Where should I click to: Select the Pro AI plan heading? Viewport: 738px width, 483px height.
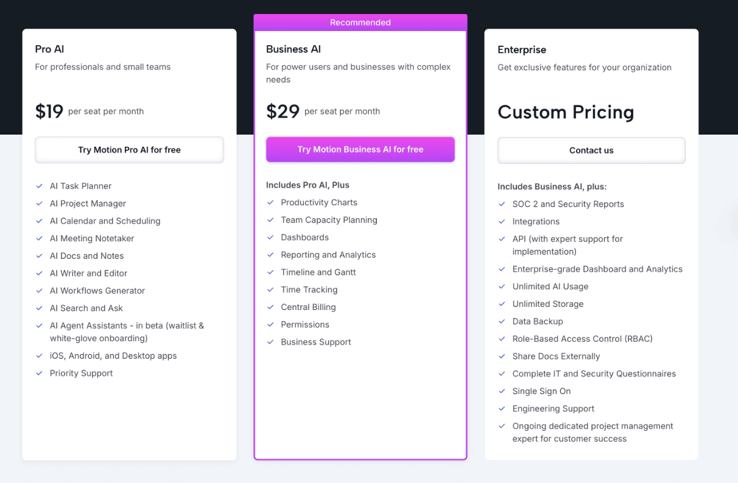click(49, 49)
